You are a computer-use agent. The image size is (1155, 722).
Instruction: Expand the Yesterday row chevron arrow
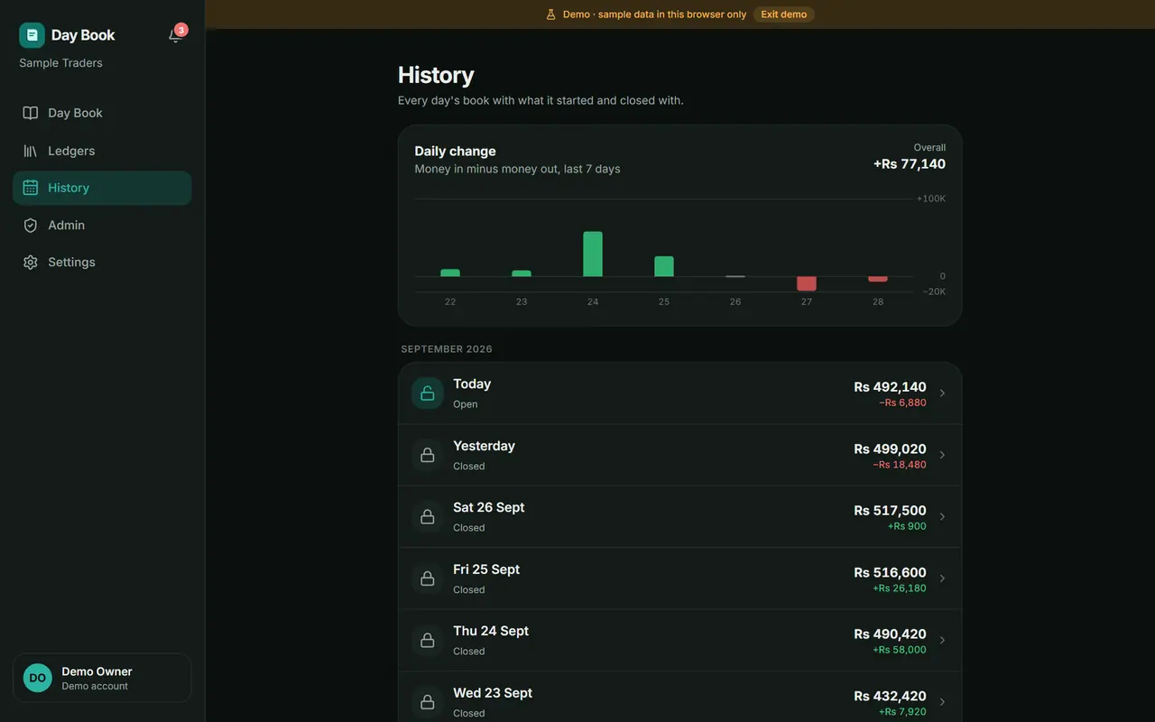pos(942,455)
